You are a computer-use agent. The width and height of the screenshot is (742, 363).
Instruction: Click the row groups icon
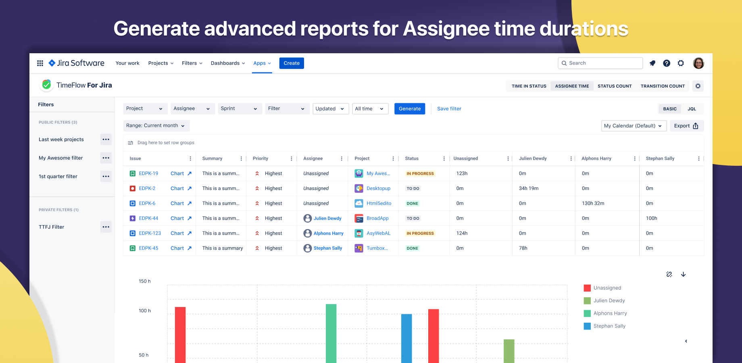tap(130, 143)
